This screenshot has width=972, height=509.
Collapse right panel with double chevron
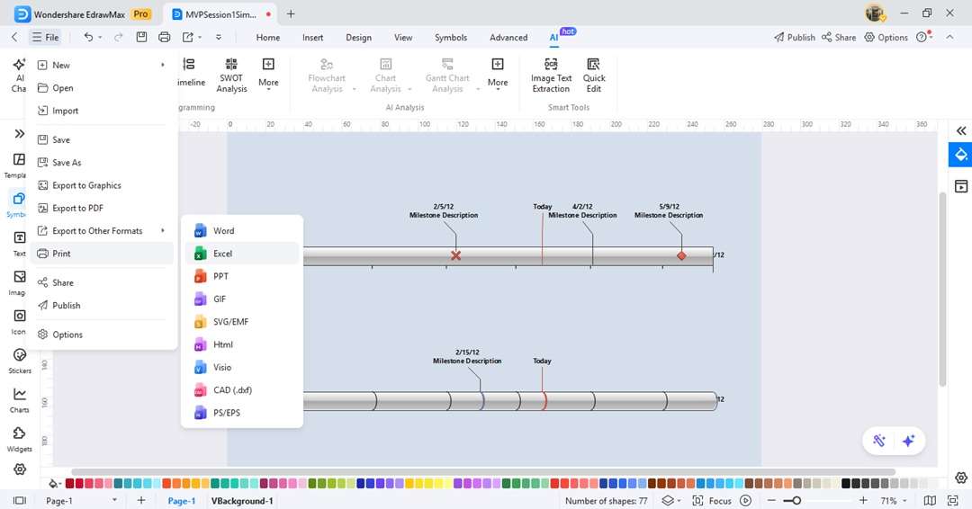tap(961, 130)
